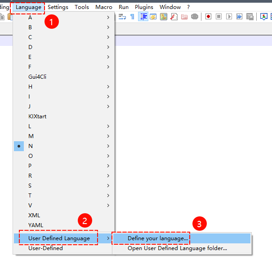272x269 pixels.
Task: Start macro recording with the red record icon
Action: (x=208, y=17)
